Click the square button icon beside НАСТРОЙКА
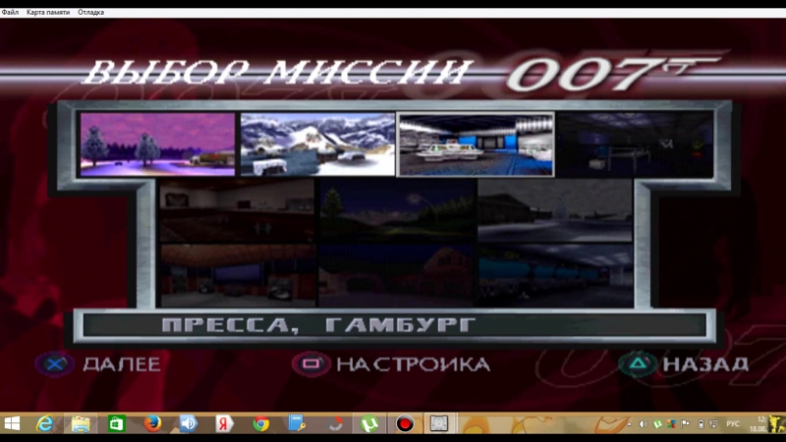 (x=311, y=363)
